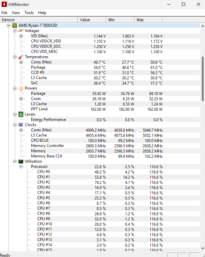
Task: Click the AMD Ryzen CPU chip icon
Action: click(x=15, y=25)
